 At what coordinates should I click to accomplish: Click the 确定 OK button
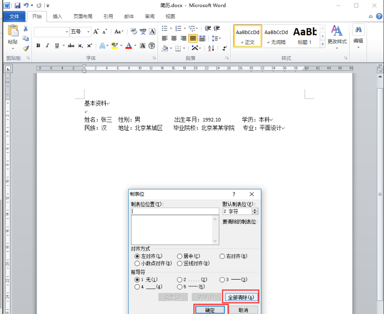pyautogui.click(x=210, y=310)
